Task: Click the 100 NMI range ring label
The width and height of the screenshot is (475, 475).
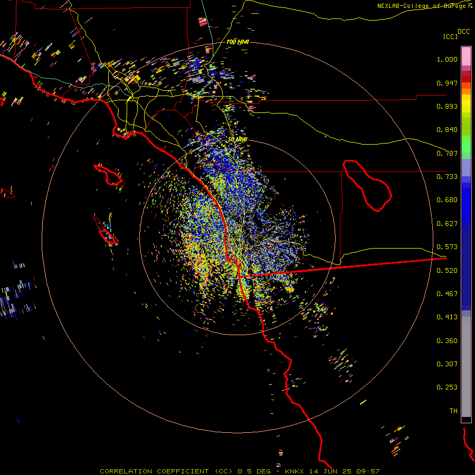Action: pyautogui.click(x=237, y=42)
